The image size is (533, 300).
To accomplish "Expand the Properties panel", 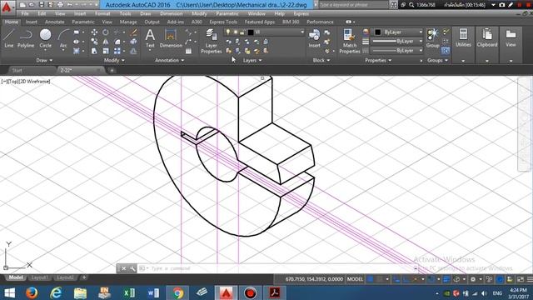I will coord(378,60).
